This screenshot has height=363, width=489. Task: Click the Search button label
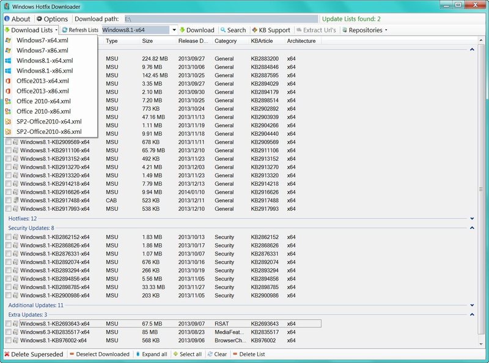(237, 30)
